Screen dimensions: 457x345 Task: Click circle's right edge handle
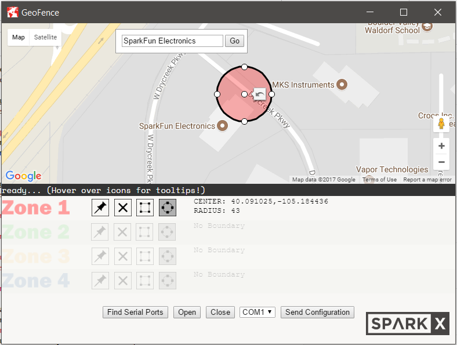click(x=271, y=94)
